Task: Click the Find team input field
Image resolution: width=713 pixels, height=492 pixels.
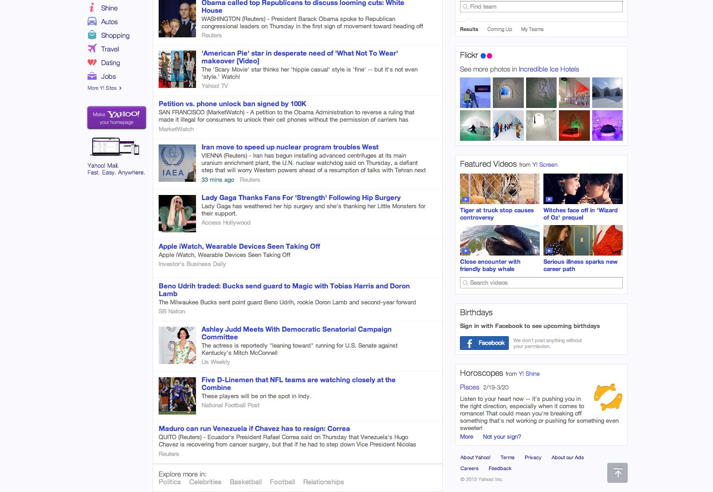Action: [541, 7]
